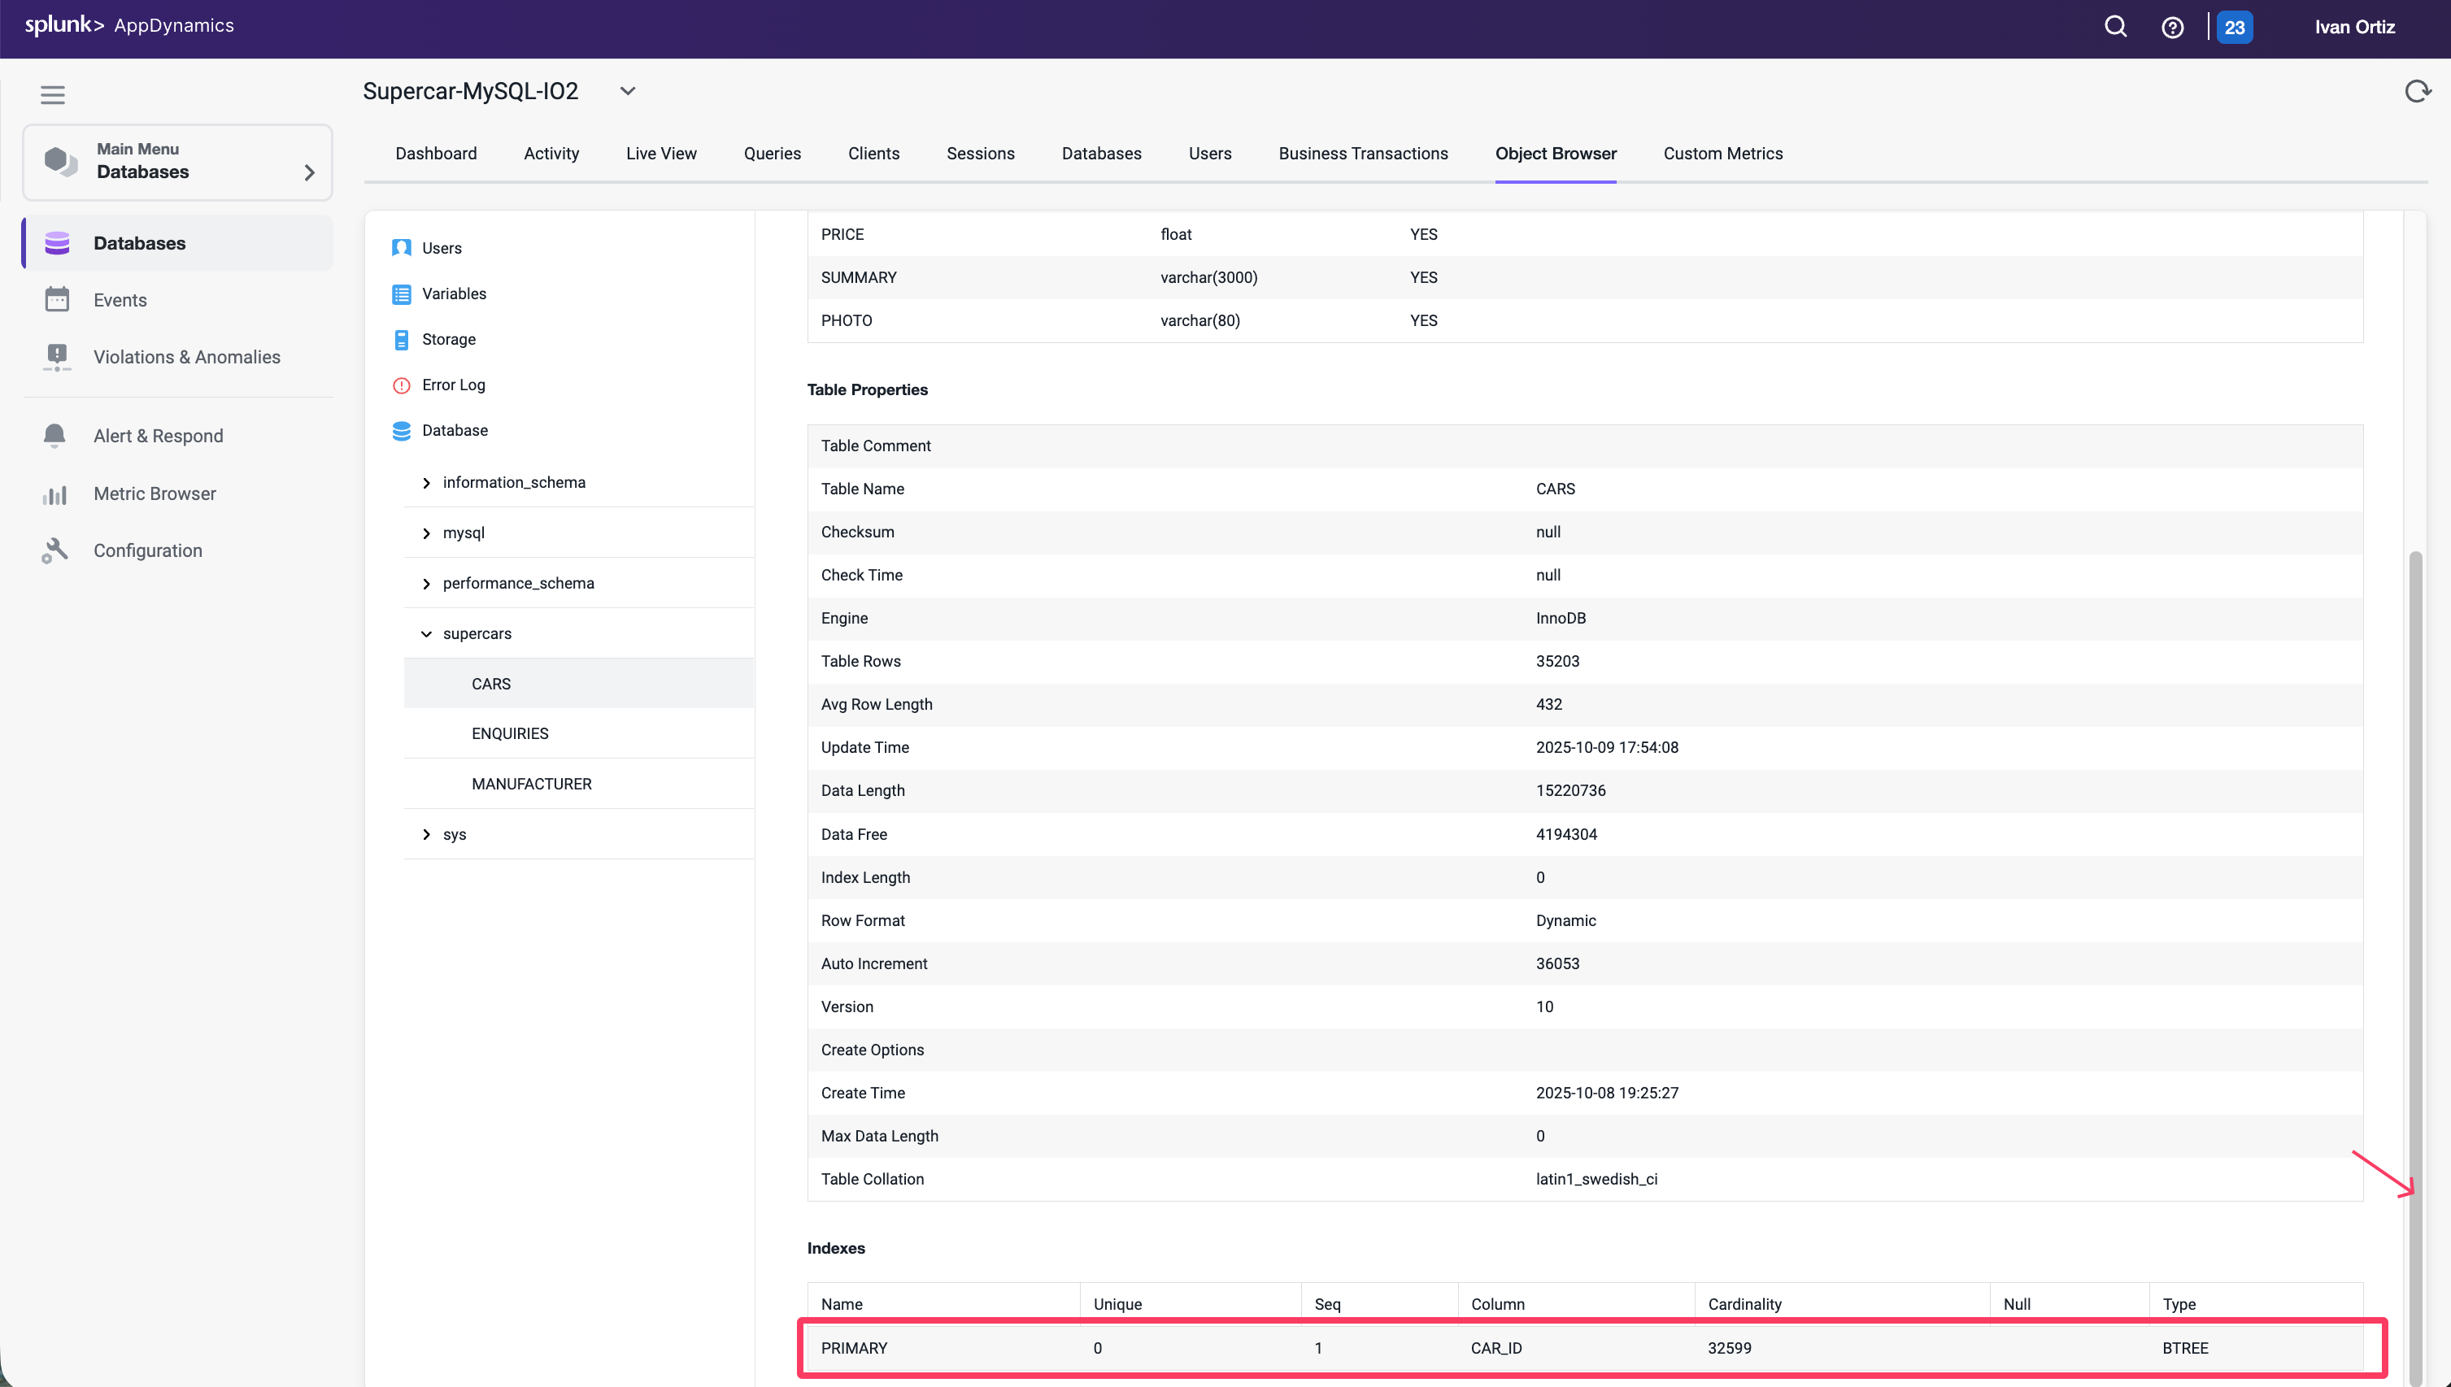
Task: Switch to the Queries tab
Action: coord(772,154)
